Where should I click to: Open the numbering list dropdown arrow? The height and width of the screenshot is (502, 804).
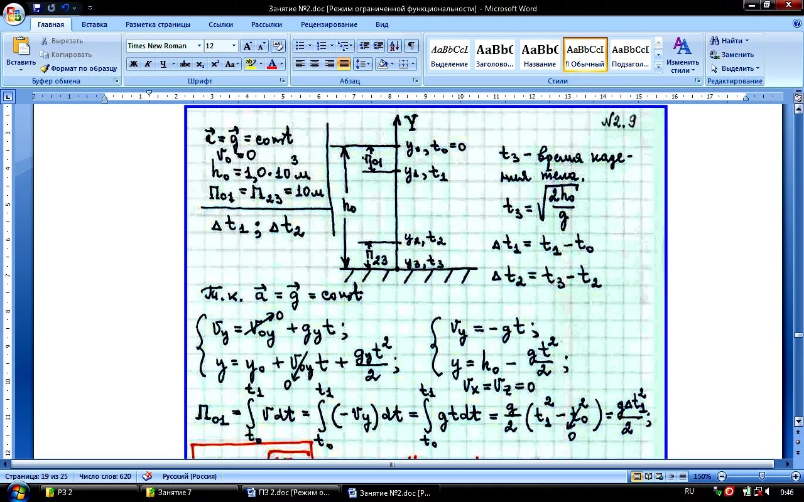point(331,46)
